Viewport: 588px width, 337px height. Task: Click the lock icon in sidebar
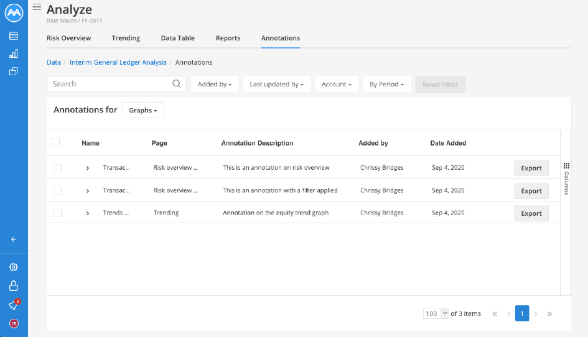tap(14, 285)
